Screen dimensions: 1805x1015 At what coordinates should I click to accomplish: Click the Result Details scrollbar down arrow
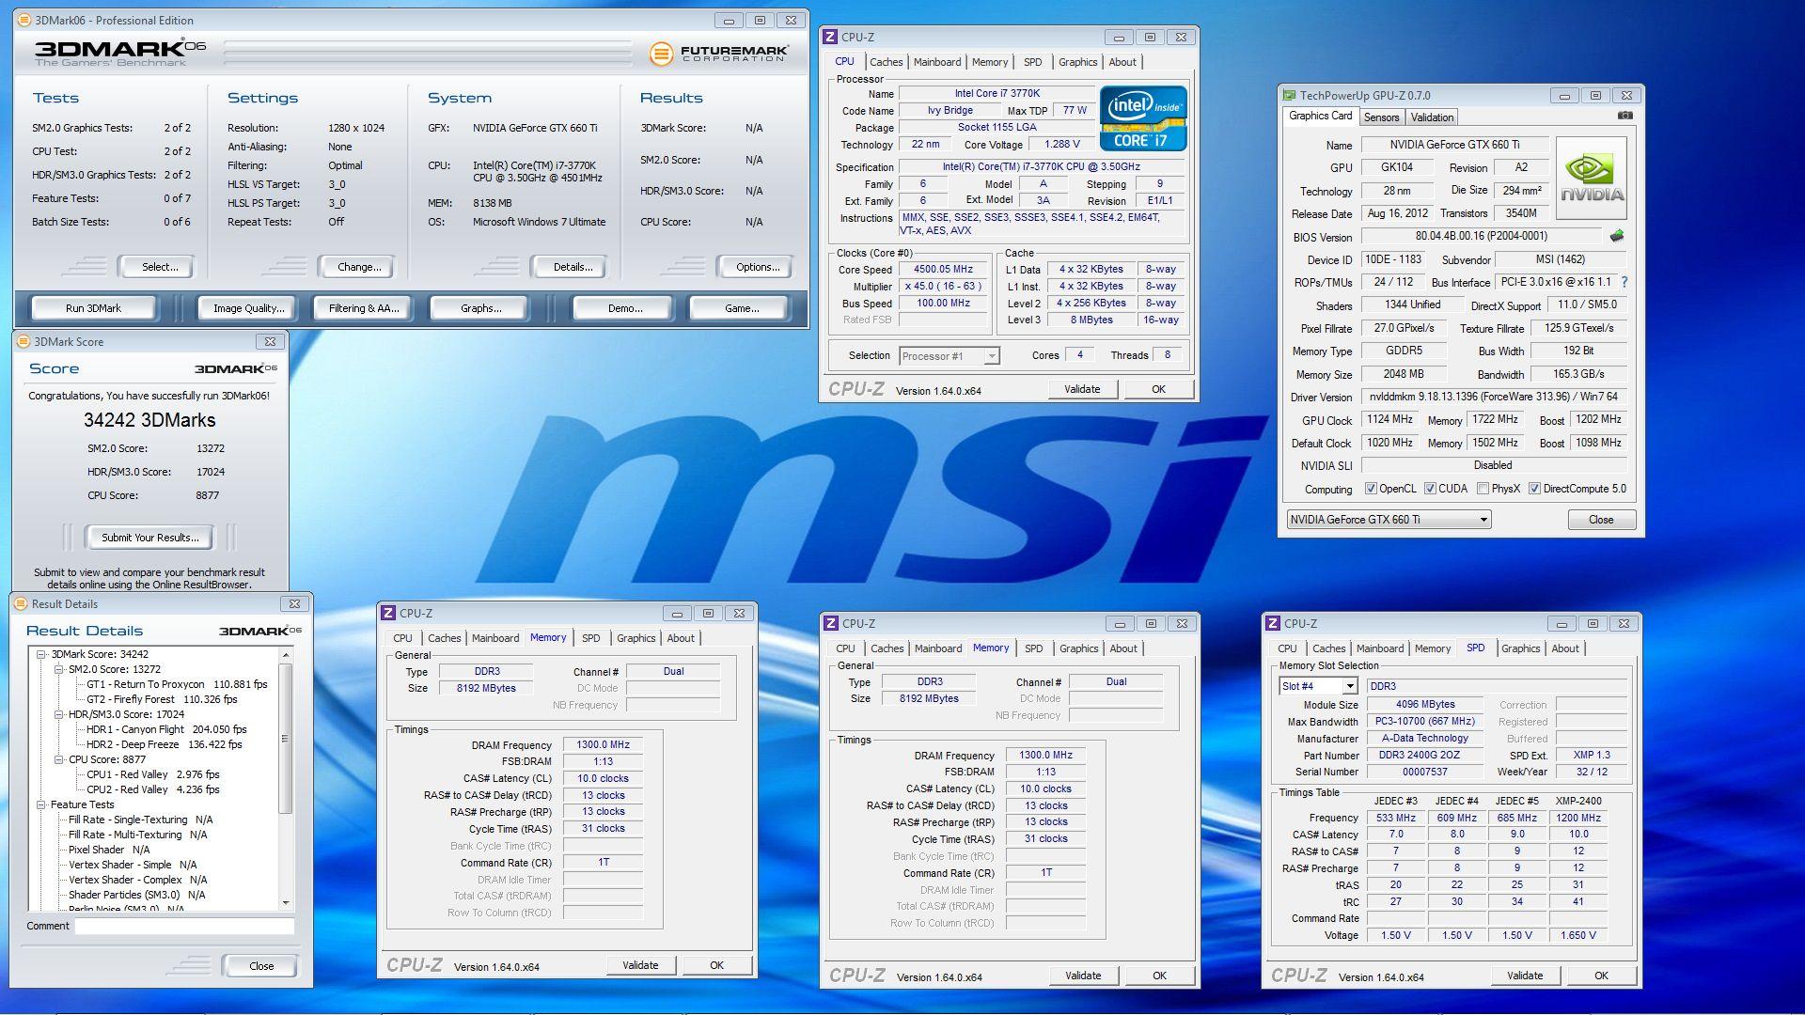(286, 903)
